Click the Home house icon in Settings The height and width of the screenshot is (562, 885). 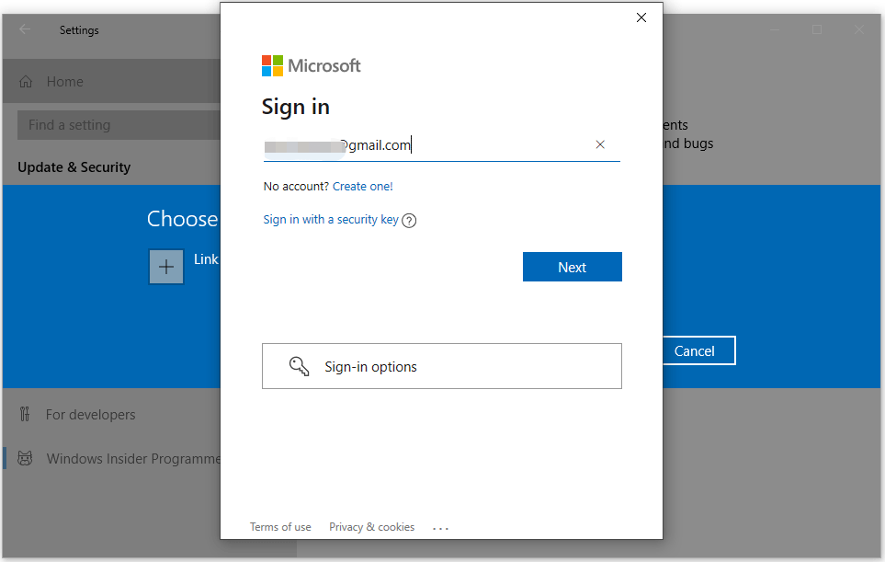[x=26, y=81]
